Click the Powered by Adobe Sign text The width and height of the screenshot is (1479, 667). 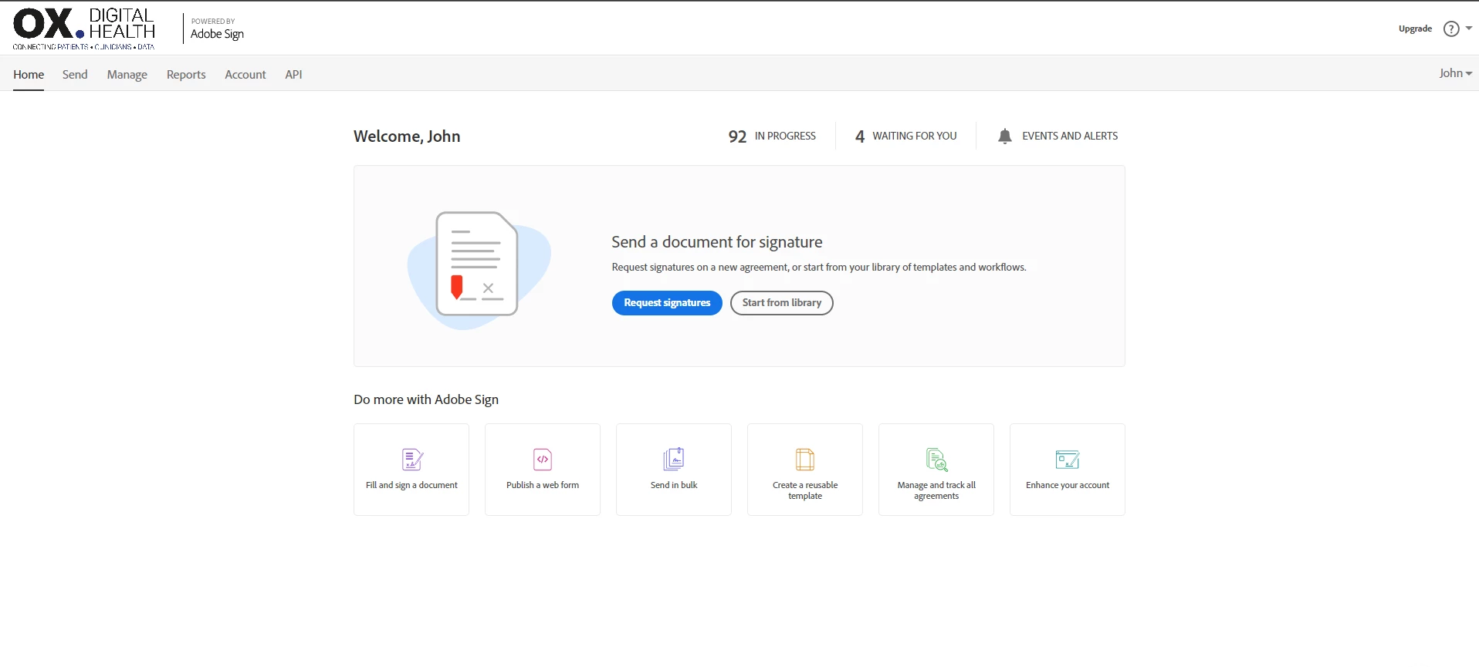[x=217, y=29]
